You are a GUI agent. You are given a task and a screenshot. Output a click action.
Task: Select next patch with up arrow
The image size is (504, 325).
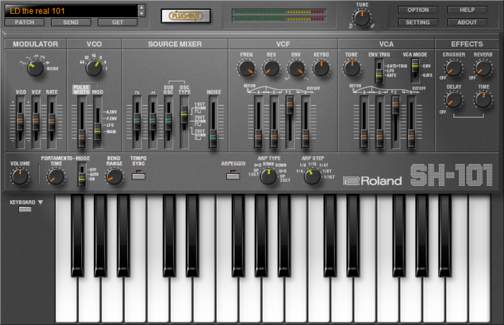141,8
